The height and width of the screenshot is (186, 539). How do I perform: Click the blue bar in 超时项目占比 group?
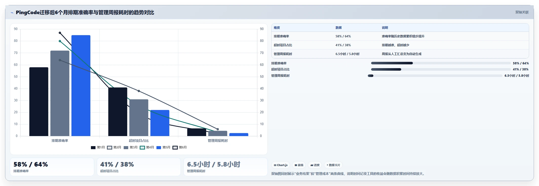tap(160, 123)
